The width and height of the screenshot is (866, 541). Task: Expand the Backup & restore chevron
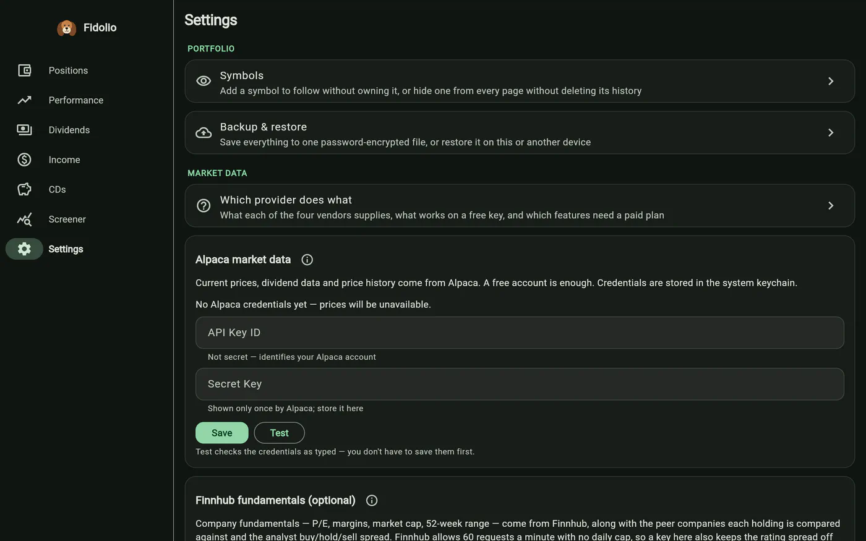tap(831, 132)
